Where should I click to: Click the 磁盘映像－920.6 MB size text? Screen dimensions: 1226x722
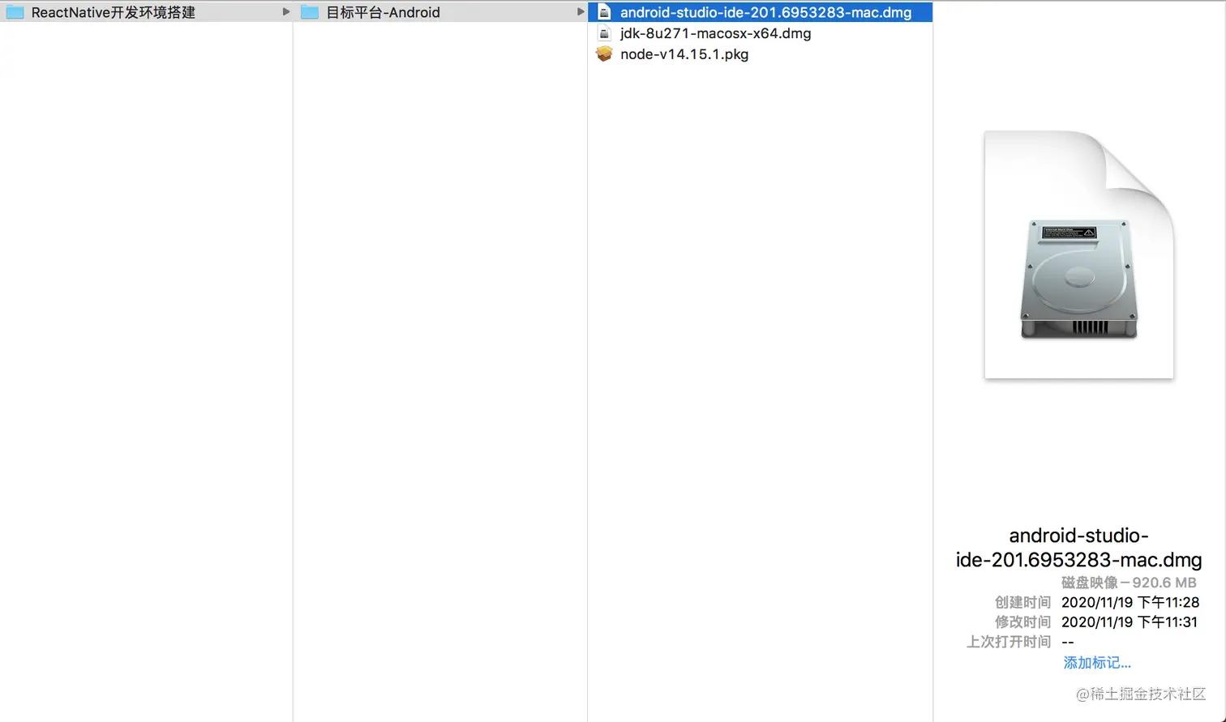point(1129,583)
